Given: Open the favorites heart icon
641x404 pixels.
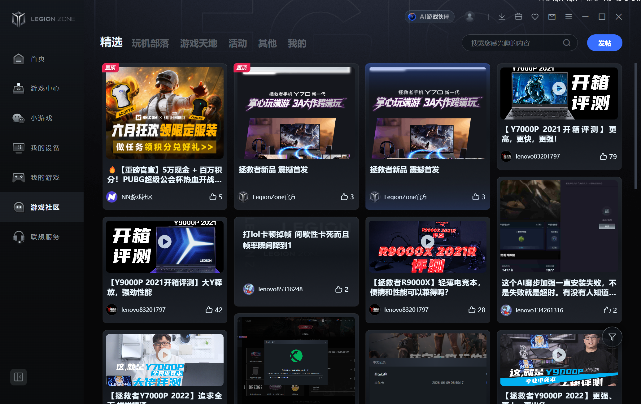Looking at the screenshot, I should [x=535, y=17].
